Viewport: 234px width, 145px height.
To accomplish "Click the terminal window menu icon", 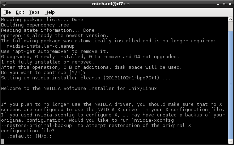I will tap(4, 4).
